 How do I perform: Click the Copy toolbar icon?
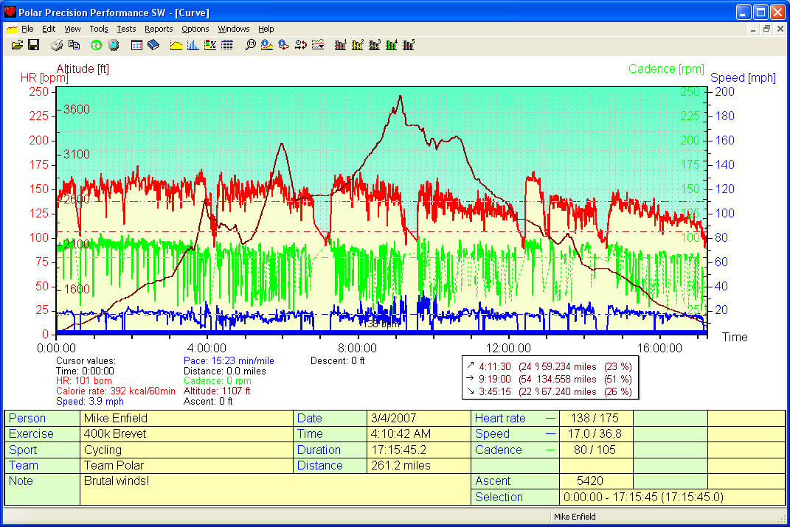(x=74, y=45)
